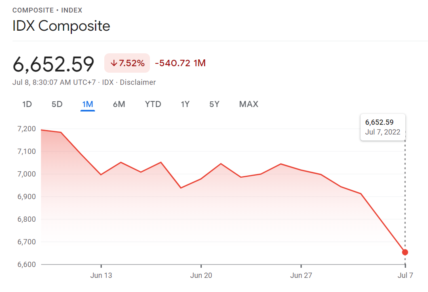Click the Jun 13 date axis label

101,275
